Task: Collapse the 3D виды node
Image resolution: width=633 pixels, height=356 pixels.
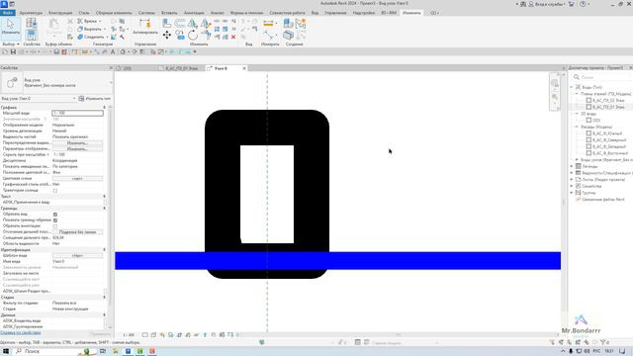Action: coord(577,114)
